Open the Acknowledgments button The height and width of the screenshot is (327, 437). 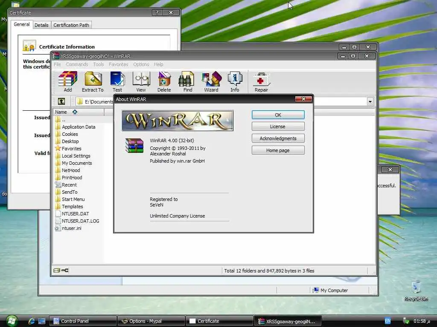click(278, 138)
